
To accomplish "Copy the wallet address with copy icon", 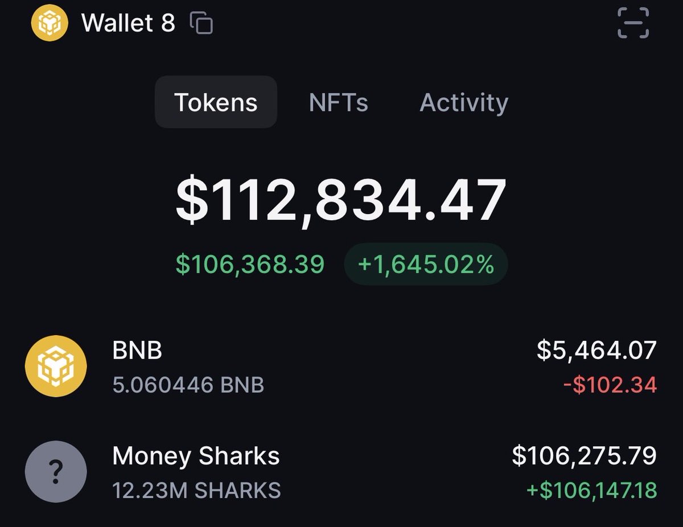I will point(201,23).
